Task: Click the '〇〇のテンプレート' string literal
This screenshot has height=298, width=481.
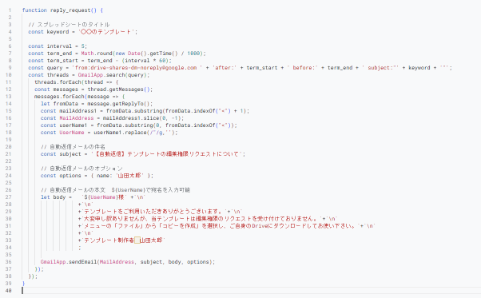Action: tap(106, 32)
